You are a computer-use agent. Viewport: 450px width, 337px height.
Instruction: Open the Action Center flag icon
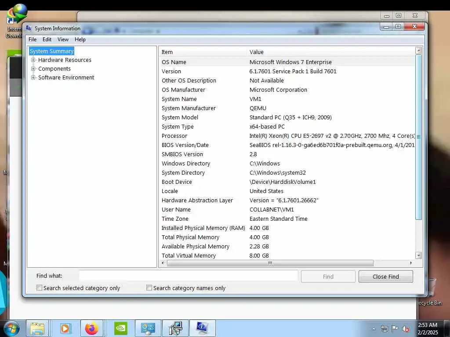tap(395, 329)
